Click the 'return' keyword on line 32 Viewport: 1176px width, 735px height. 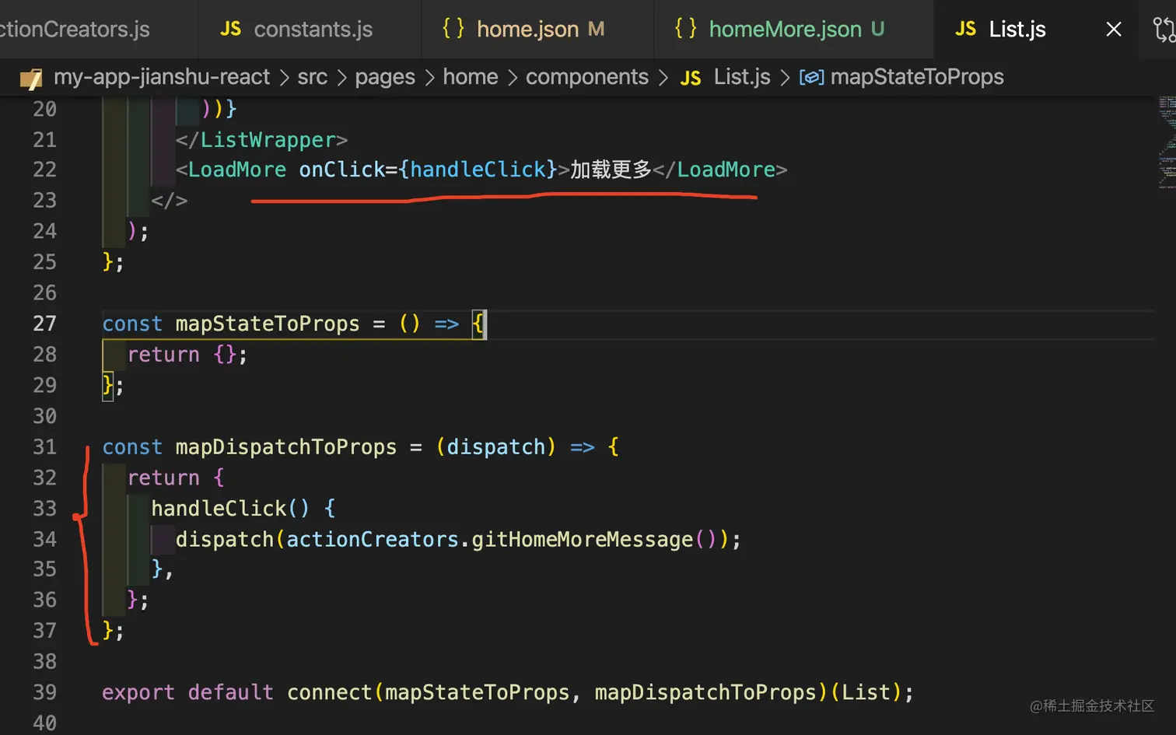(163, 478)
